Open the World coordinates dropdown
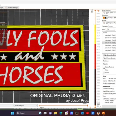This screenshot has height=116, width=116. [x=110, y=58]
